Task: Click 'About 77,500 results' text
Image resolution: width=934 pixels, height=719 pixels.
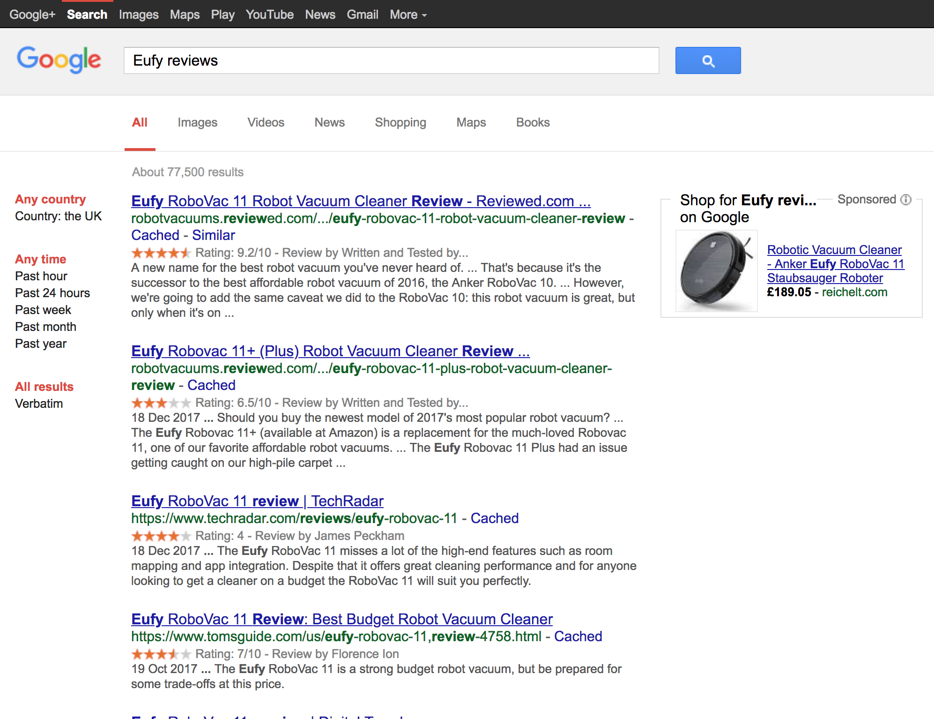Action: (188, 172)
